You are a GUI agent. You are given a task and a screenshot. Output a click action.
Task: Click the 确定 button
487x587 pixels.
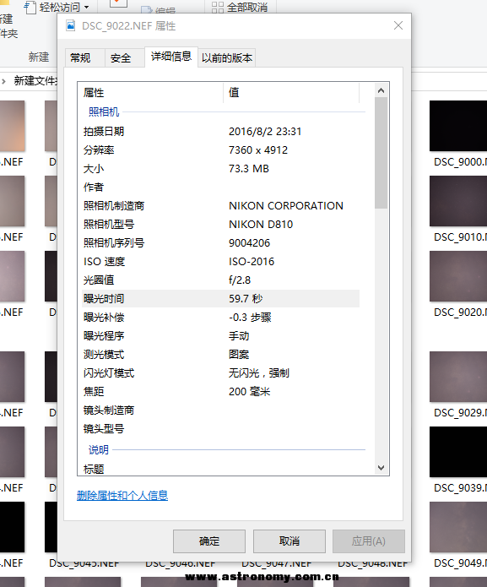click(x=209, y=541)
